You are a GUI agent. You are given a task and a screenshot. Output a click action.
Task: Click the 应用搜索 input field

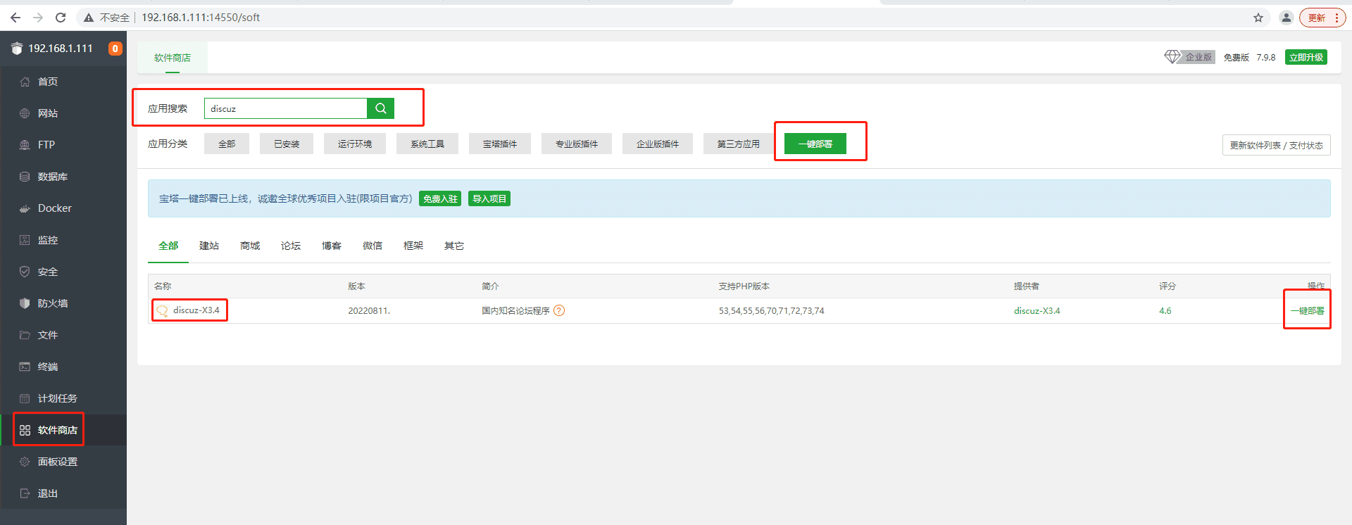(285, 108)
